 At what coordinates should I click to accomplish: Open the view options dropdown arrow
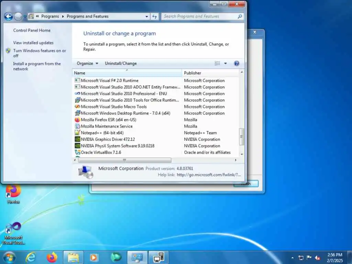[225, 63]
